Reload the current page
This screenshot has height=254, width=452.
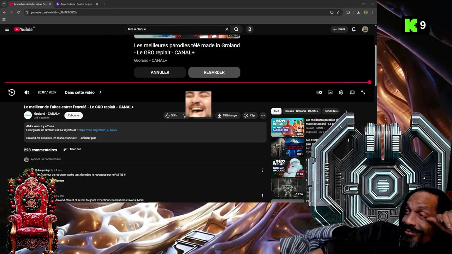click(x=18, y=12)
